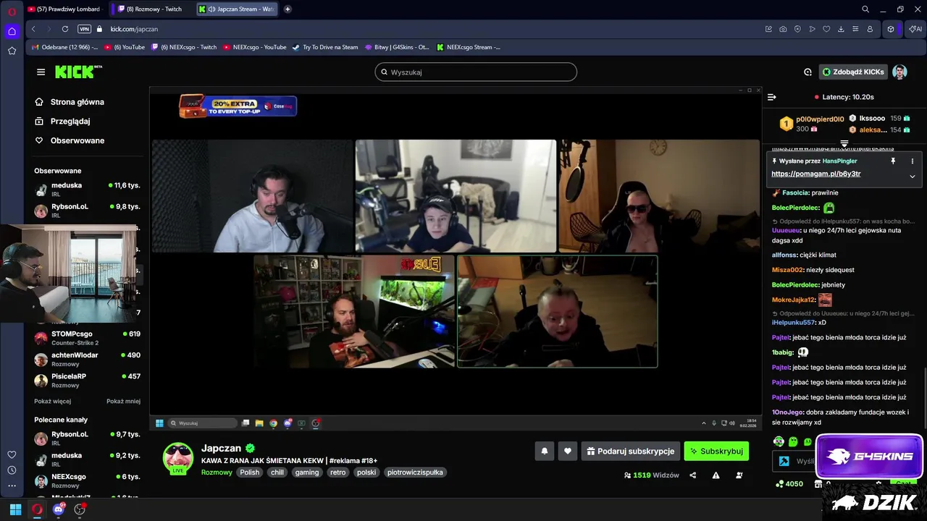
Task: Open Odebrane Gmail bookmark
Action: (x=65, y=47)
